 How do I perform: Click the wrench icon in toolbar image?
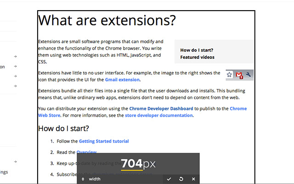click(x=249, y=75)
